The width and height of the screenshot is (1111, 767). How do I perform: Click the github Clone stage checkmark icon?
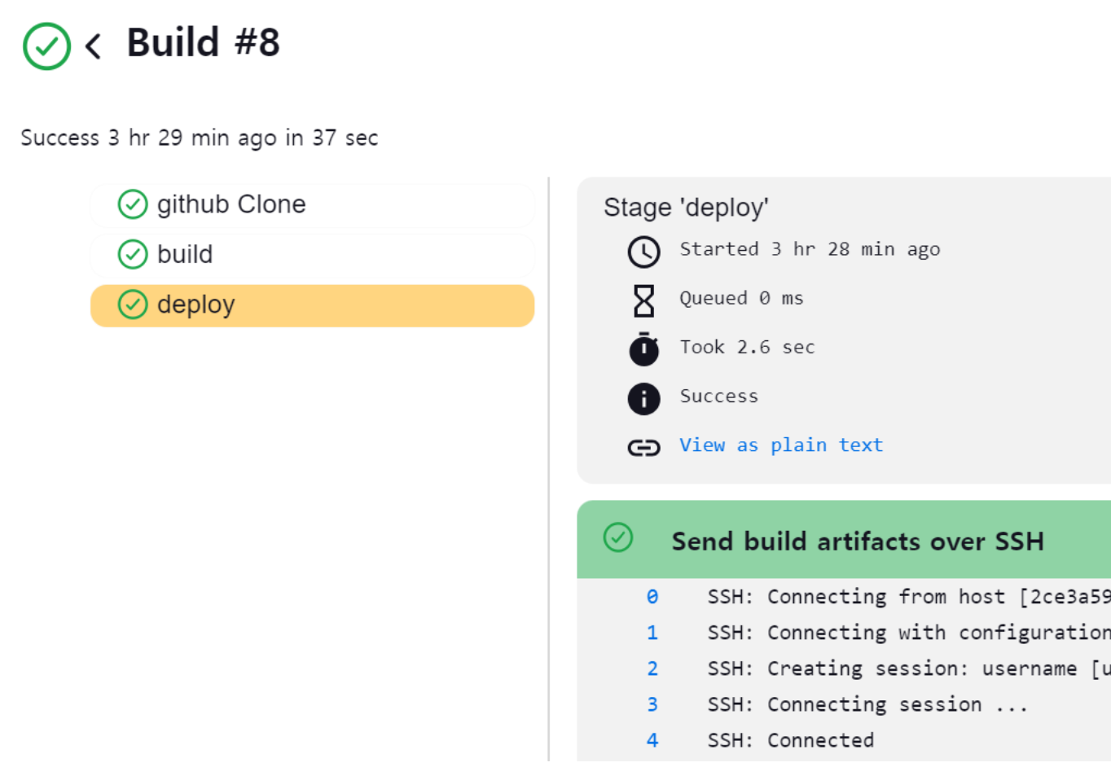point(133,204)
